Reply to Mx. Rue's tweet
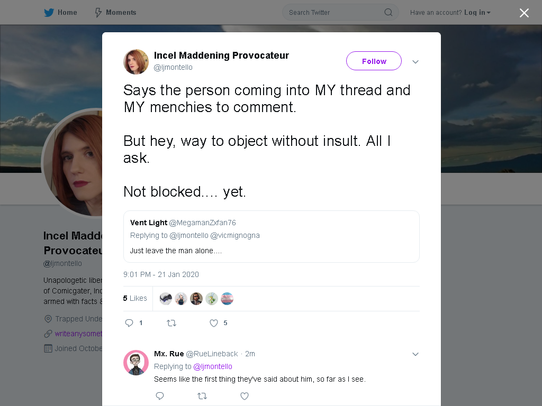 [160, 395]
